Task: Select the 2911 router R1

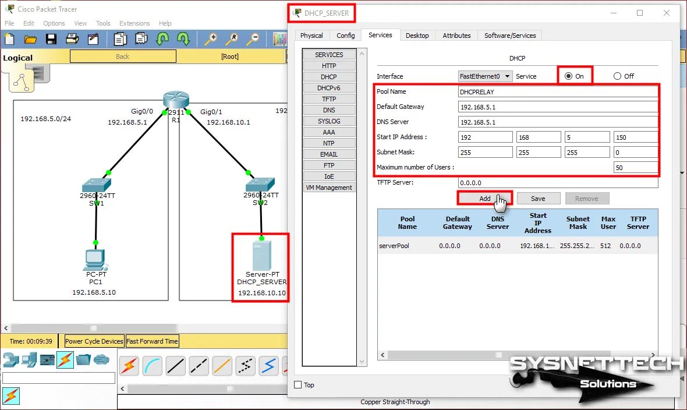Action: (176, 100)
